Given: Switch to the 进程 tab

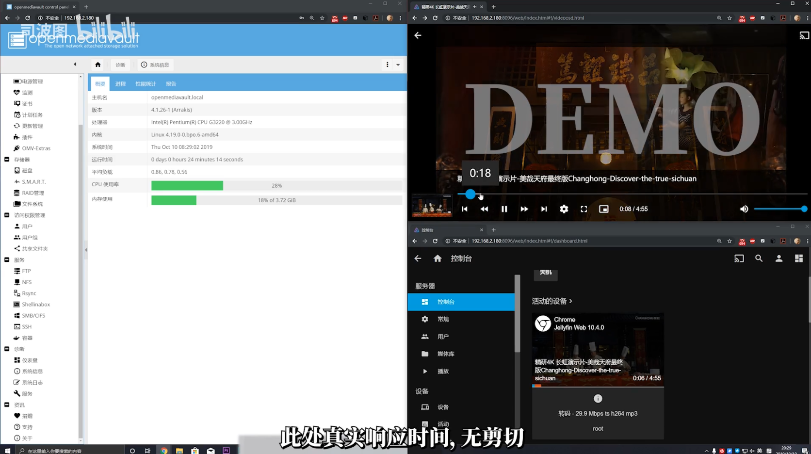Looking at the screenshot, I should (120, 84).
